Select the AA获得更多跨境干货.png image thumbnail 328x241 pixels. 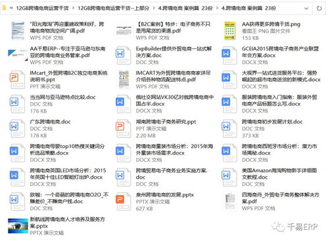click(229, 31)
